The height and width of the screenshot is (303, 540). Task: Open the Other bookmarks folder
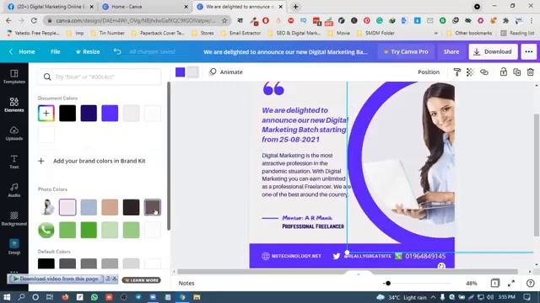tap(469, 33)
